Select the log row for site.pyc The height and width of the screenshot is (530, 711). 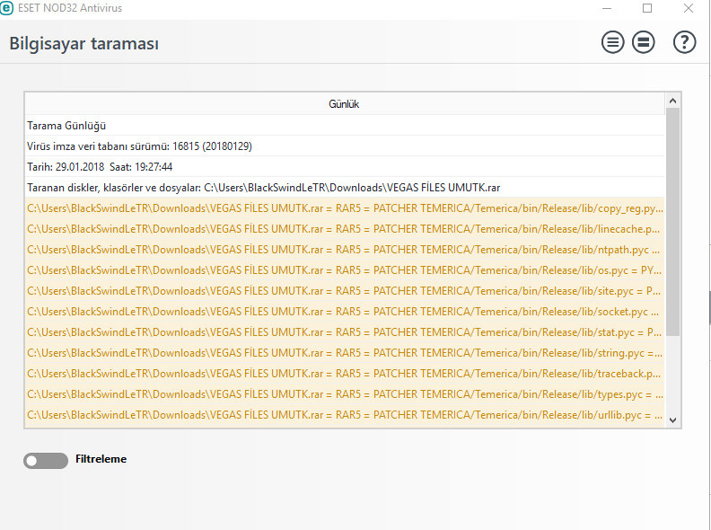coord(345,290)
